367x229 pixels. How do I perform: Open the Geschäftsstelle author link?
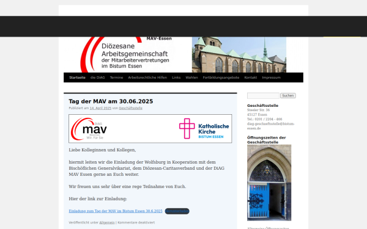point(131,108)
